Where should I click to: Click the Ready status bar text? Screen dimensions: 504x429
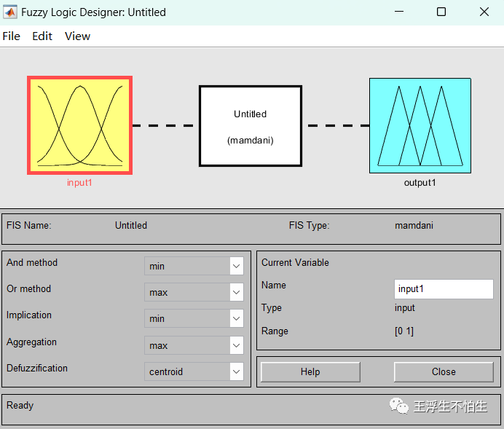click(20, 406)
